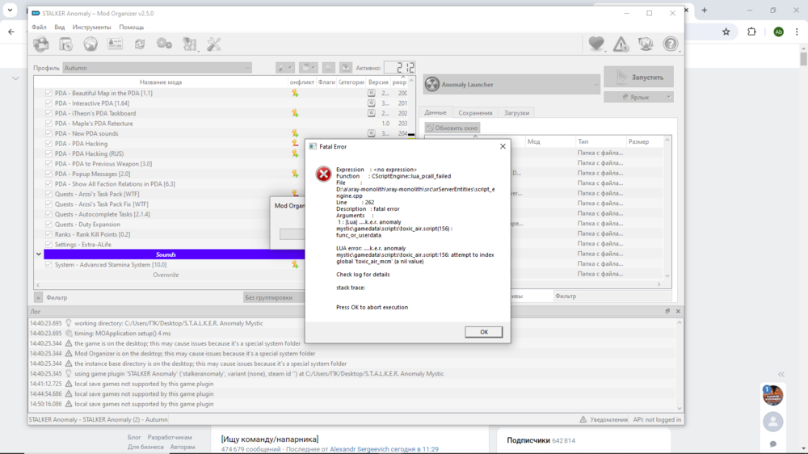
Task: Open the Без группировки grouping dropdown
Action: coord(274,297)
